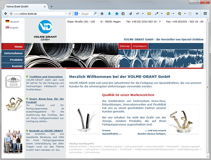Expand the gear add-on dropdown arrow
The width and height of the screenshot is (211, 160).
click(x=173, y=13)
